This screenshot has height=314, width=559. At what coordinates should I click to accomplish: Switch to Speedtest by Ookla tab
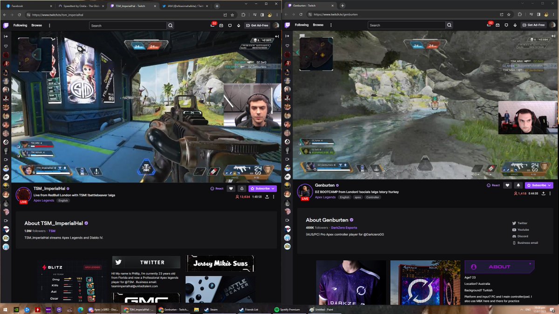81,6
